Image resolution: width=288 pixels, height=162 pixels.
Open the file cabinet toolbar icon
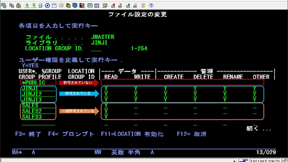coord(40,6)
